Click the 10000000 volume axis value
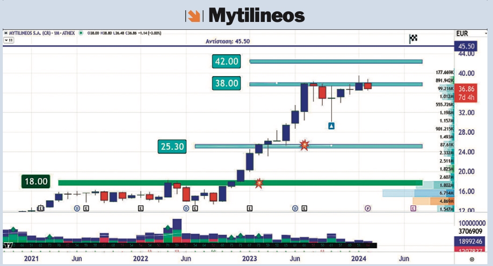Screen dimensions: 493x266 [x=471, y=224]
